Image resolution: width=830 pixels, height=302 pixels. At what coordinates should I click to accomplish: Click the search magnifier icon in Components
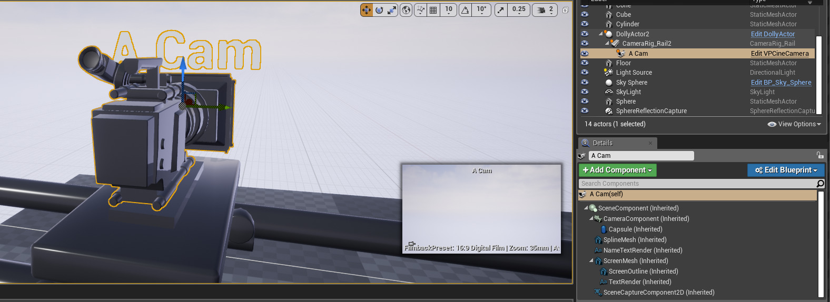(x=820, y=184)
